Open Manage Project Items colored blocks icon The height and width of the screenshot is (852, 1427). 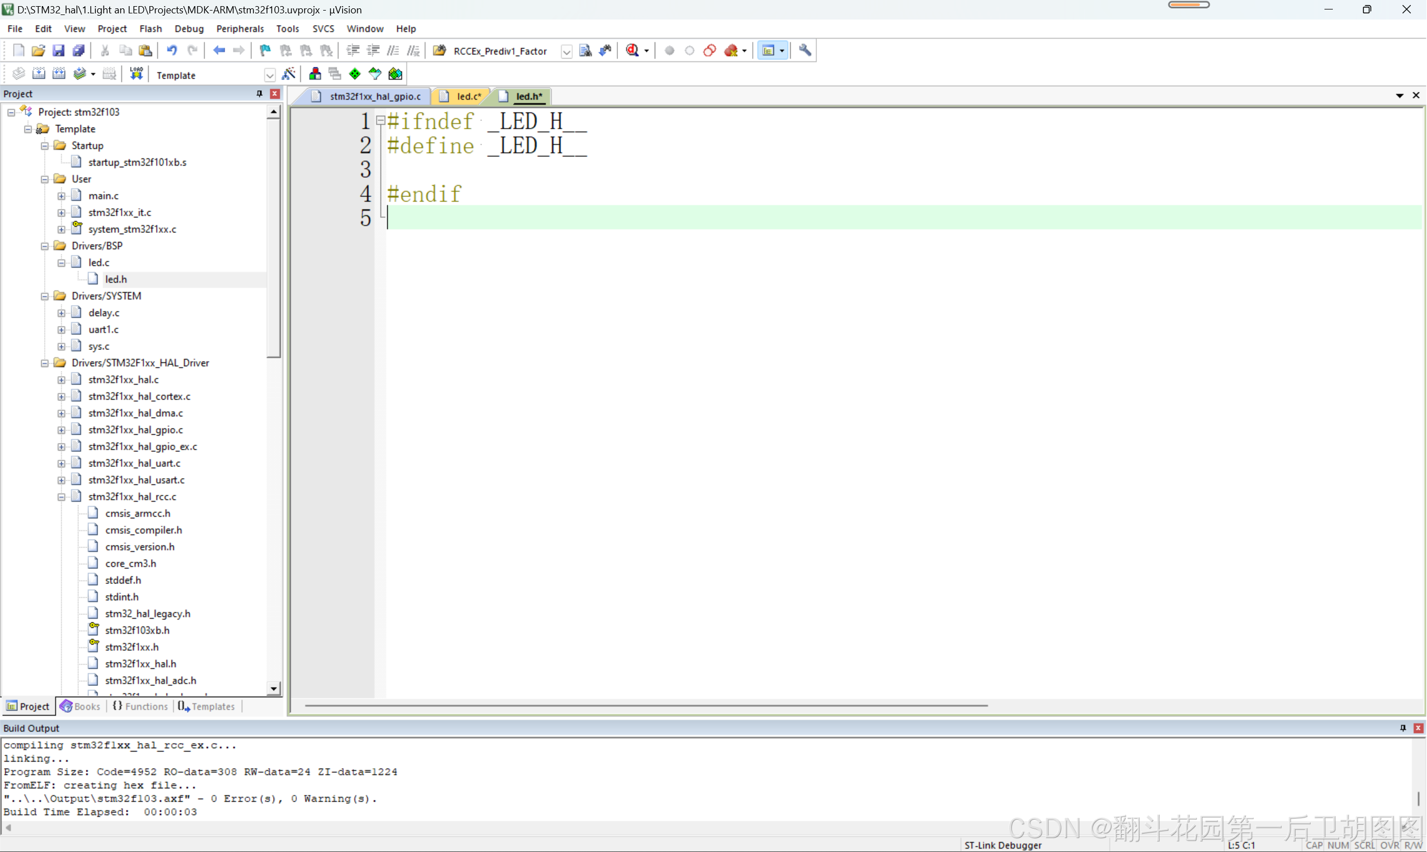click(x=315, y=74)
